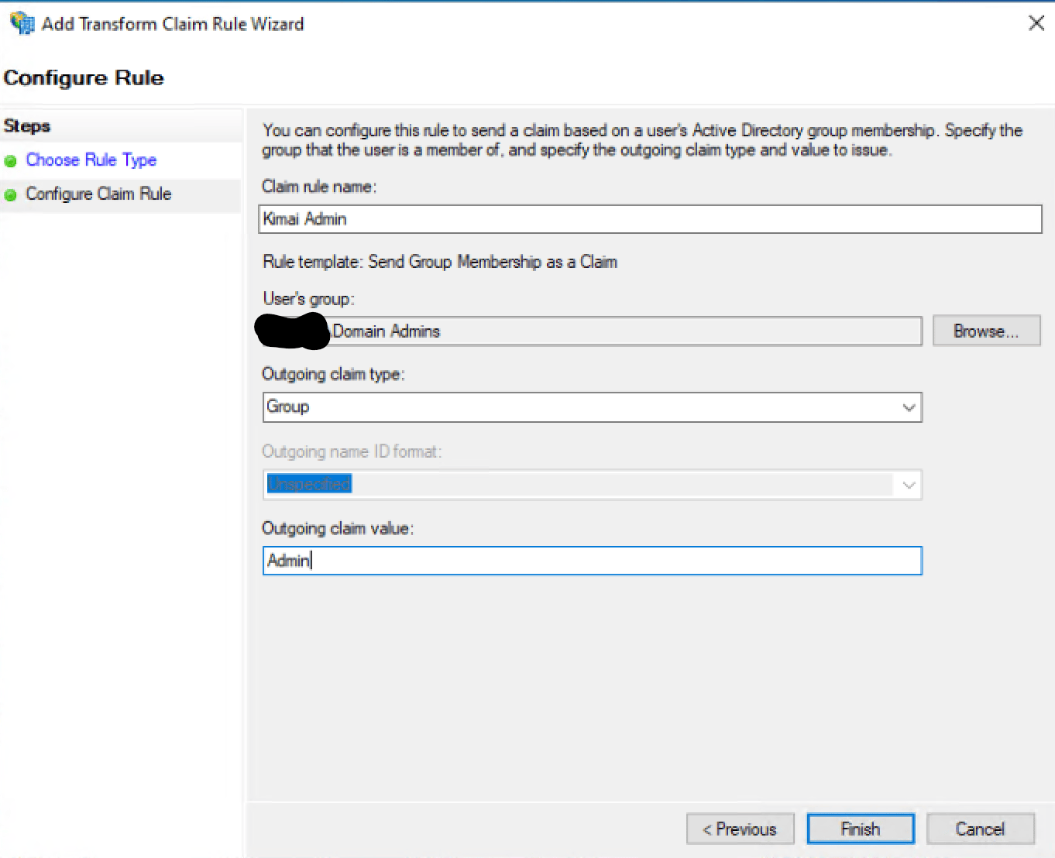Select the highlighted Unspecified value

click(308, 483)
